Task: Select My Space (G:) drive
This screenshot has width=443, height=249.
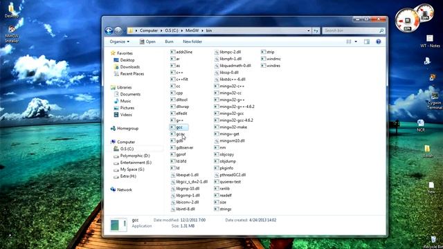Action: [x=129, y=169]
